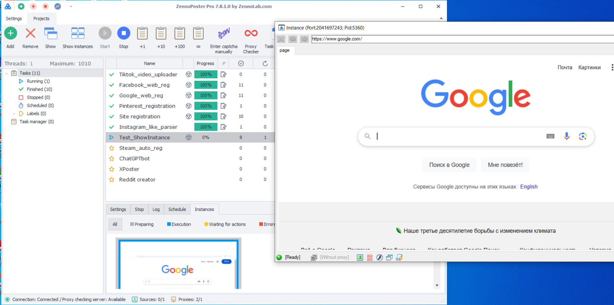The image size is (614, 305).
Task: Click the windows icon in Instance status bar
Action: (389, 257)
